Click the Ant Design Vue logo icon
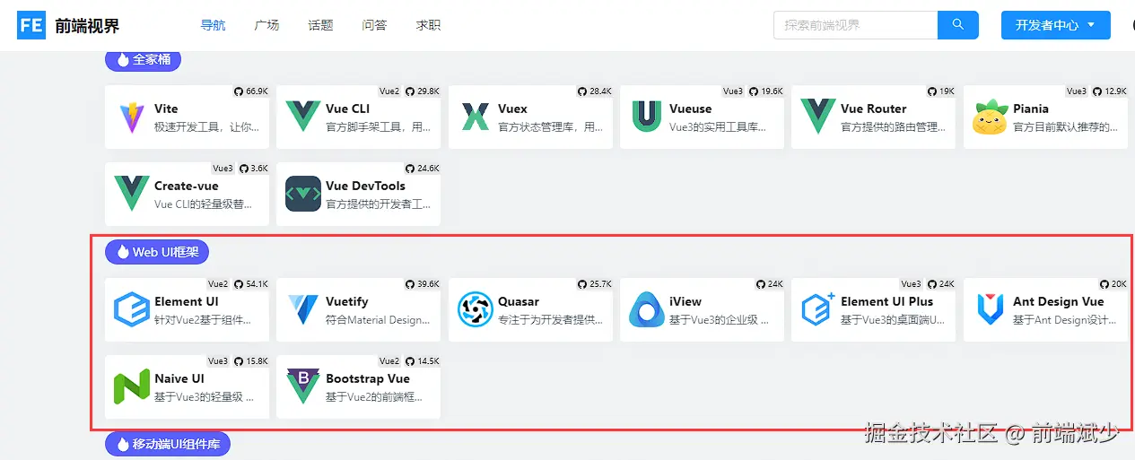This screenshot has height=460, width=1135. [991, 309]
